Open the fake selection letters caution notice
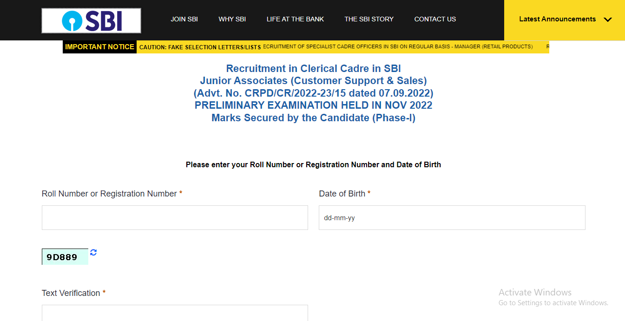 [x=200, y=47]
